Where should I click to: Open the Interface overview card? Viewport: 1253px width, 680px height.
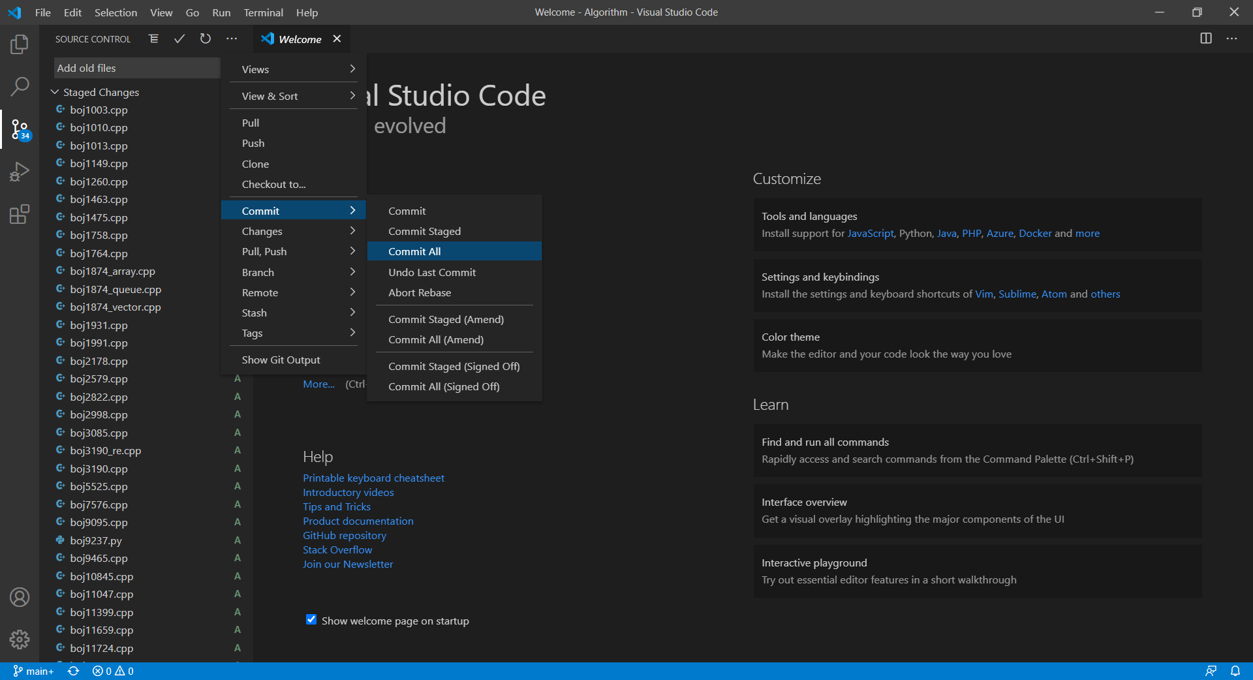click(x=978, y=510)
